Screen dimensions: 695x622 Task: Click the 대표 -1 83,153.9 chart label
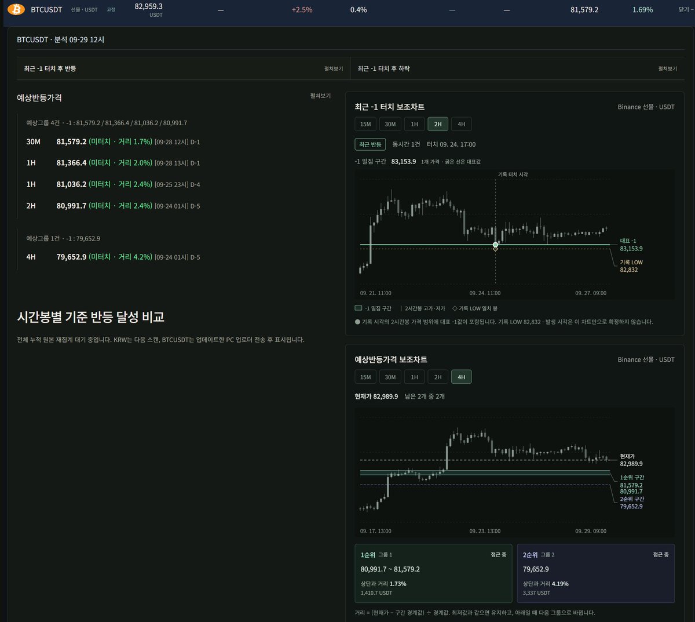(x=631, y=245)
